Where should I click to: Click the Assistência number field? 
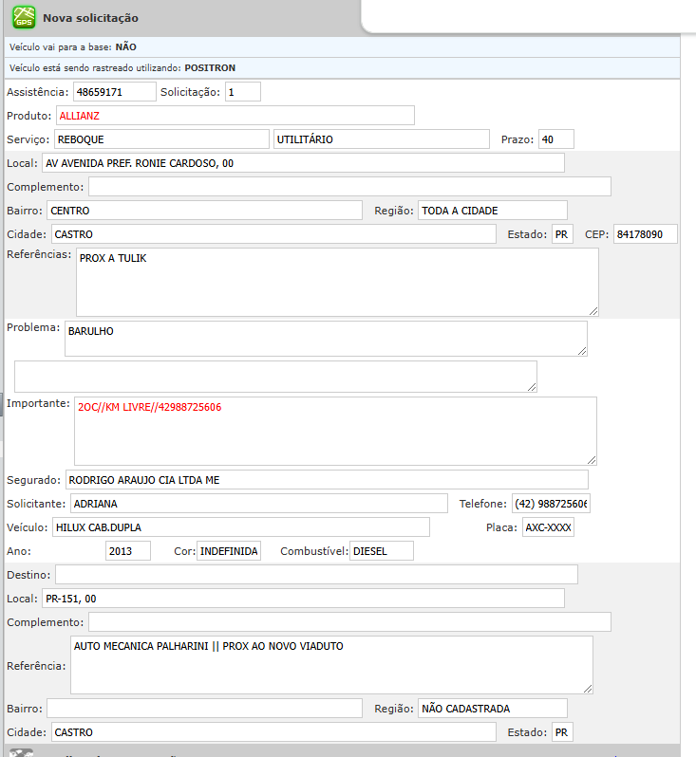[114, 92]
